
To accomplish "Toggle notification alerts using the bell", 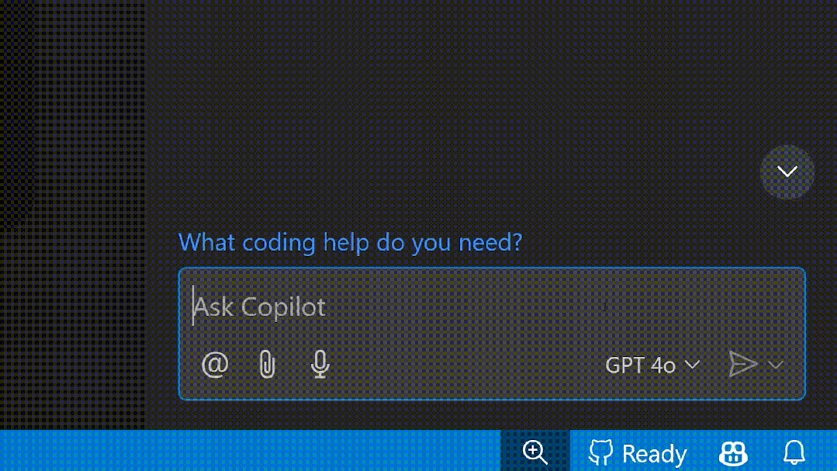I will pyautogui.click(x=794, y=452).
